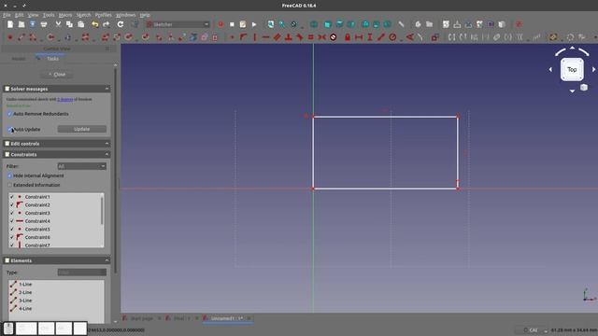Click the Update solver button
The width and height of the screenshot is (598, 336).
(81, 129)
